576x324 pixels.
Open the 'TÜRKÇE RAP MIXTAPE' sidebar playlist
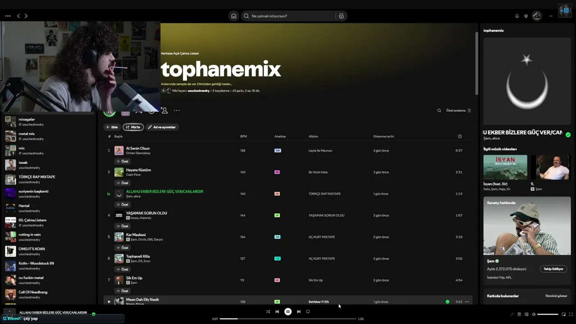click(49, 179)
